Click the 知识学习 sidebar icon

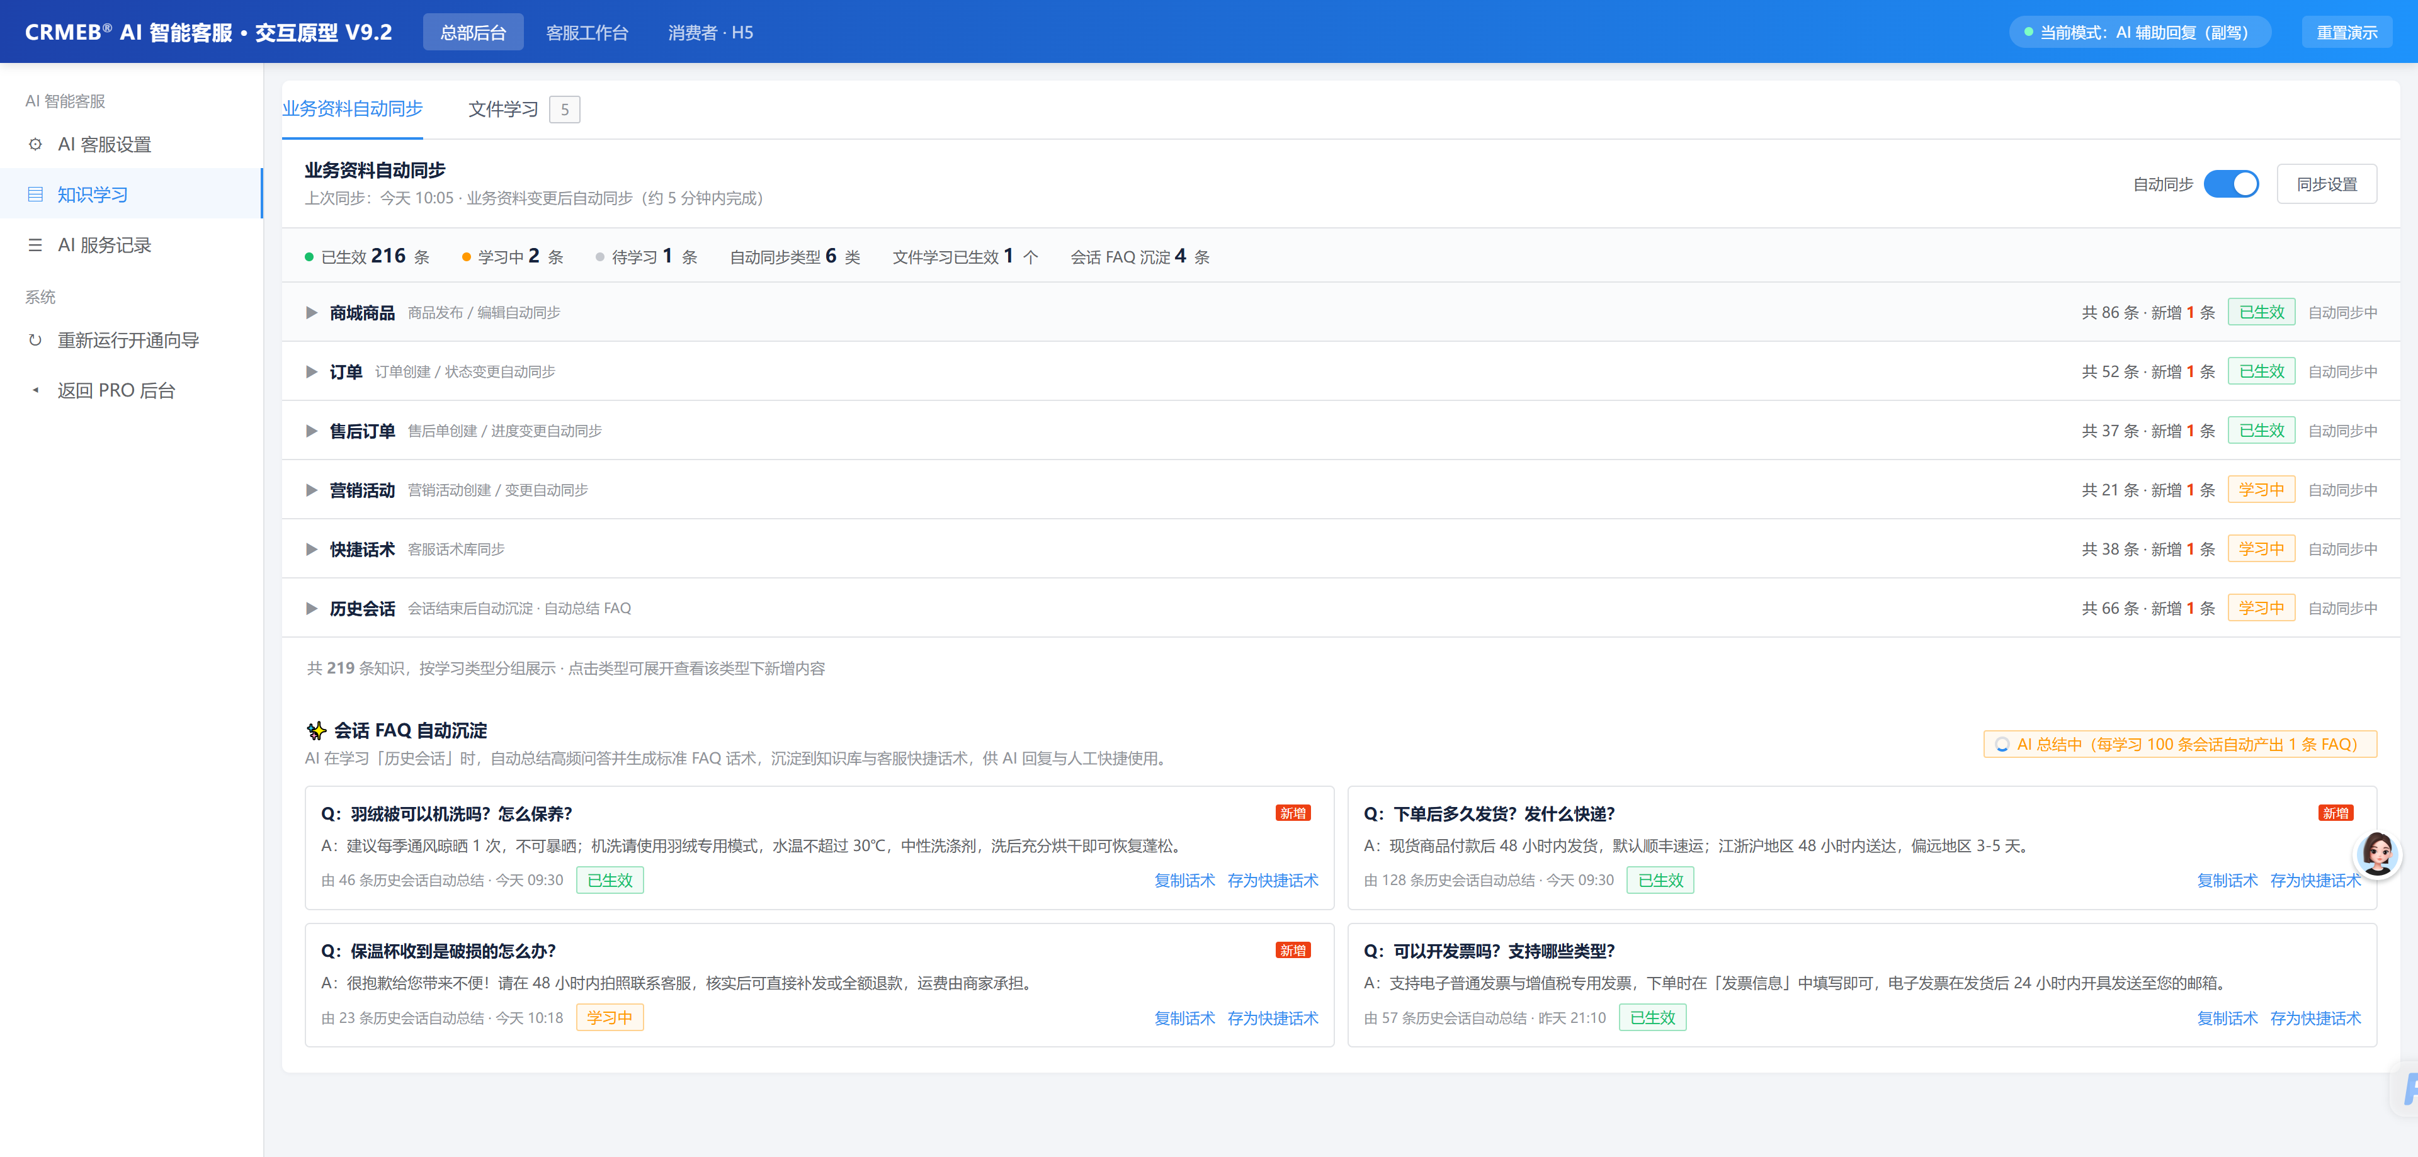[35, 195]
